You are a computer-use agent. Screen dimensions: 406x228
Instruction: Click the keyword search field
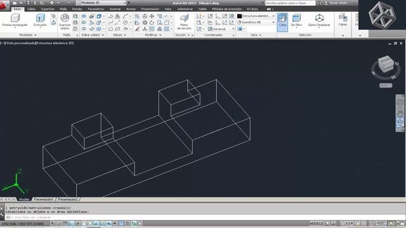pyautogui.click(x=291, y=3)
